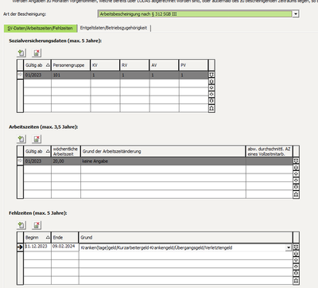
Task: Move one row down in Fehlzeiten table
Action: (296, 267)
